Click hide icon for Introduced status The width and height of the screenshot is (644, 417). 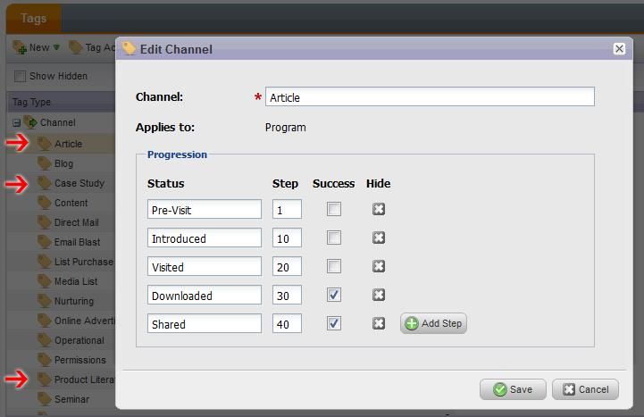379,238
